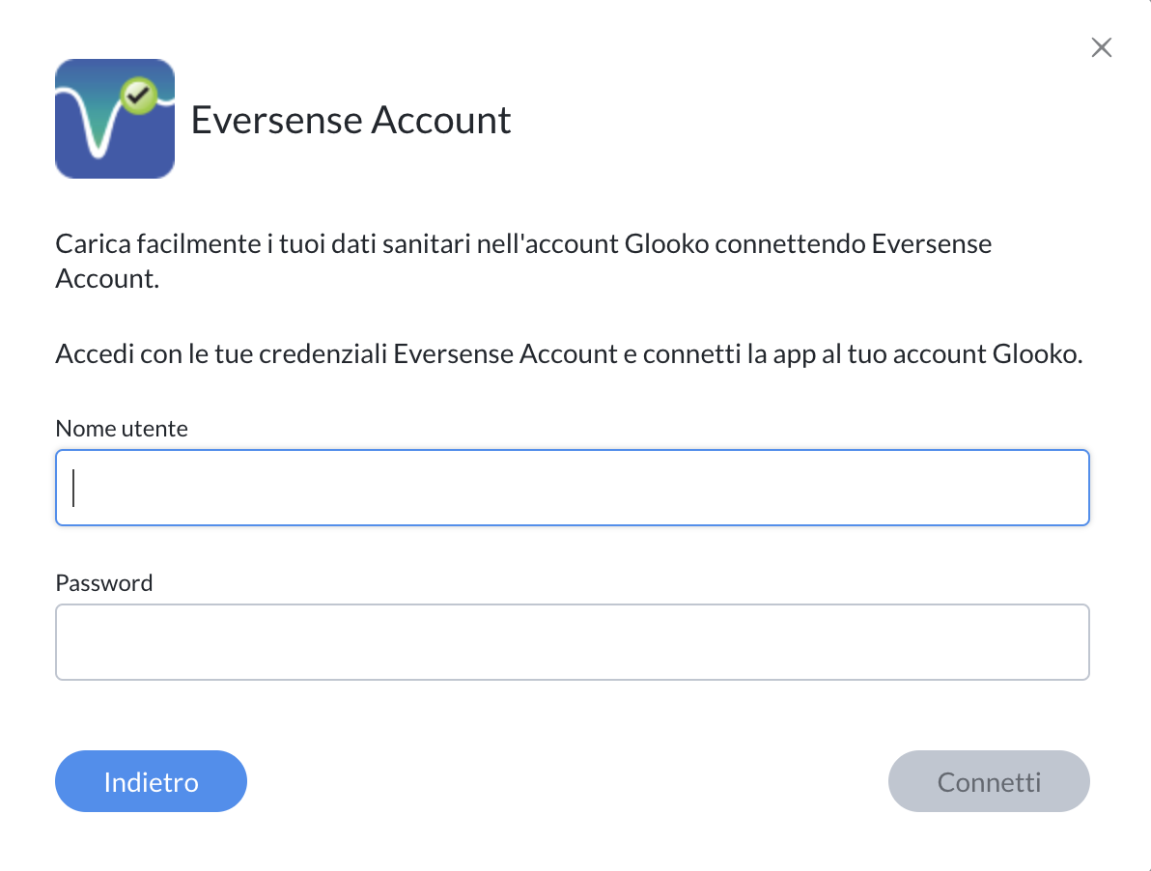This screenshot has width=1151, height=871.
Task: Activate the empty password text box
Action: (x=573, y=642)
